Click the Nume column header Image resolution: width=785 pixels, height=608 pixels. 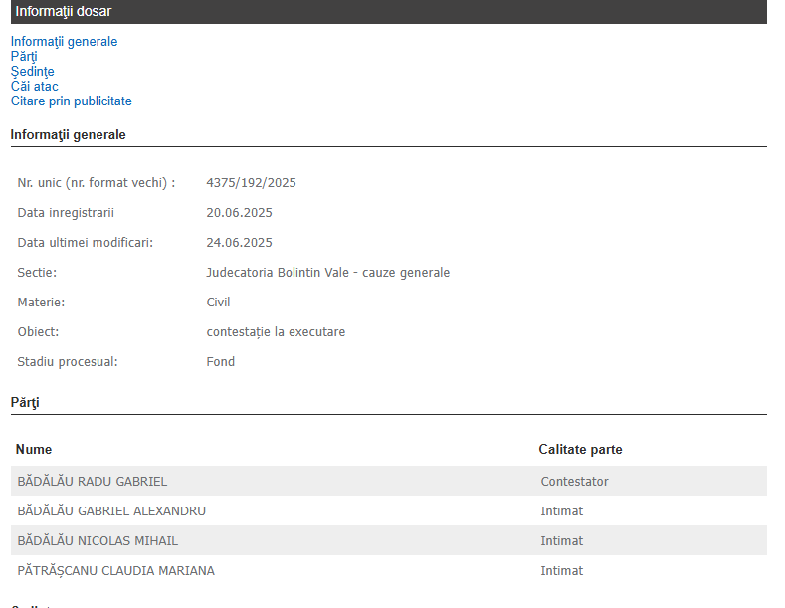click(x=34, y=450)
